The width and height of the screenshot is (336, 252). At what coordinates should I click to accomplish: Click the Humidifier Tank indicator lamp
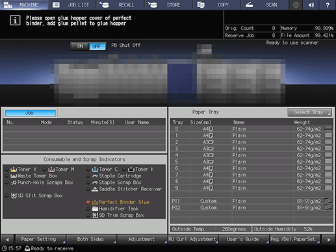coord(88,209)
